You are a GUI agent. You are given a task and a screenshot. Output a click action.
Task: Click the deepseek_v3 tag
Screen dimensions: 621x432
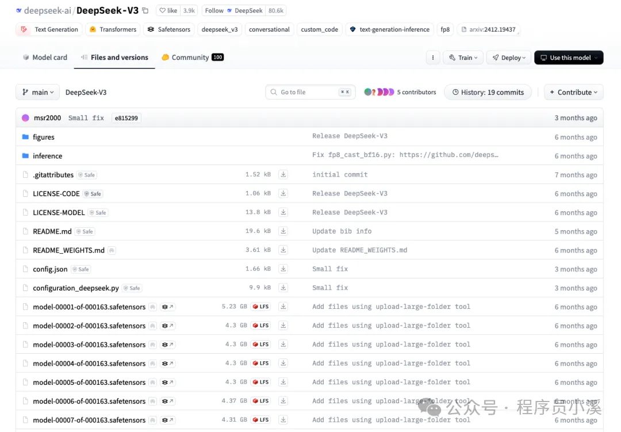pyautogui.click(x=220, y=29)
